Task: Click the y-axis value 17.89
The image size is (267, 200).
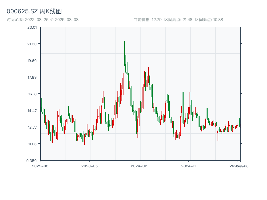Action: pyautogui.click(x=32, y=77)
